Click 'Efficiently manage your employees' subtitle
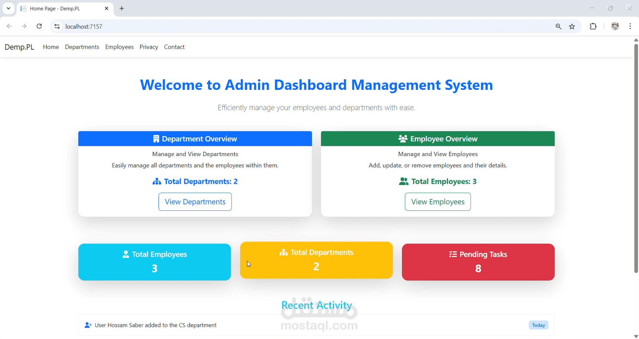The width and height of the screenshot is (639, 339). click(316, 108)
